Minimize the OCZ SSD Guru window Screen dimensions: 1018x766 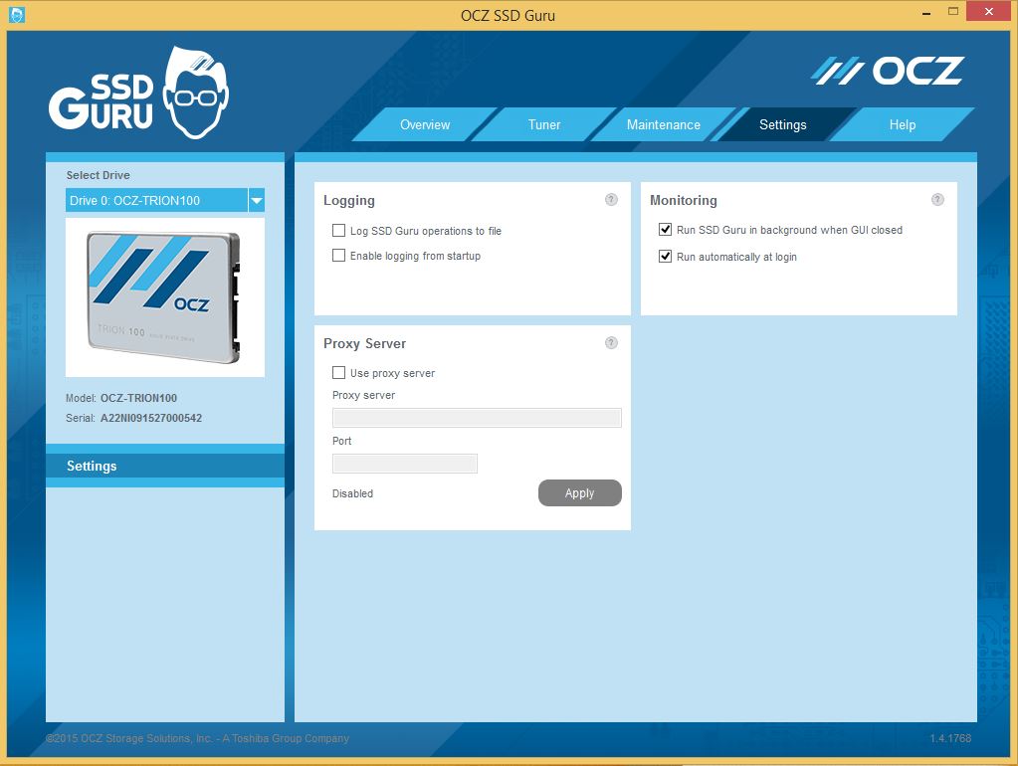coord(926,12)
